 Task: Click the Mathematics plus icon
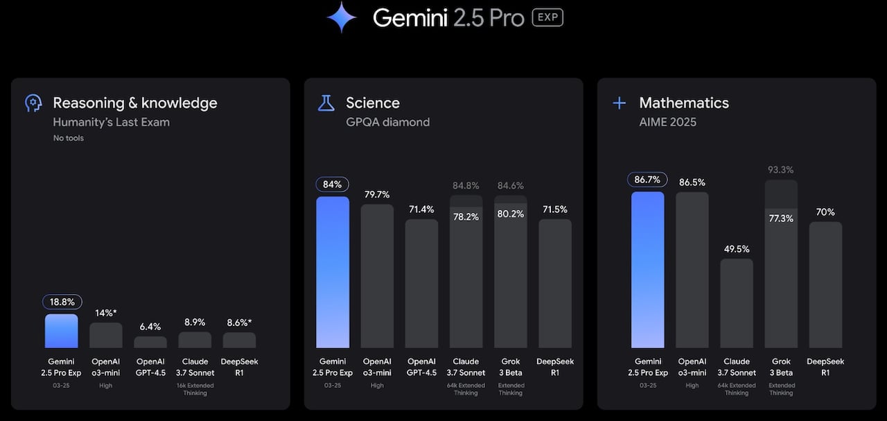[x=619, y=103]
